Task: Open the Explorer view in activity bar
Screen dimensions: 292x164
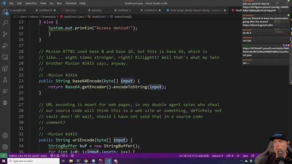Action: pyautogui.click(x=5, y=12)
